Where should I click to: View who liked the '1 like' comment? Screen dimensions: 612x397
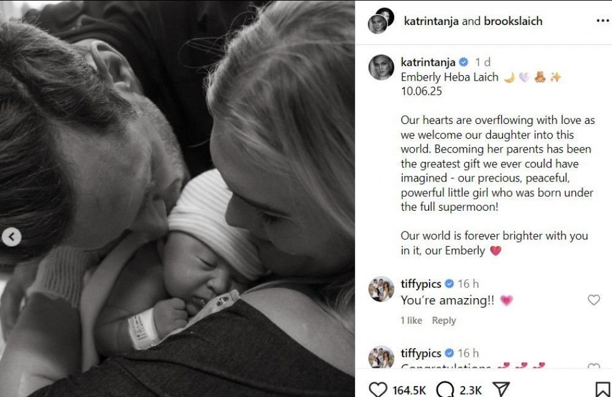pyautogui.click(x=411, y=320)
